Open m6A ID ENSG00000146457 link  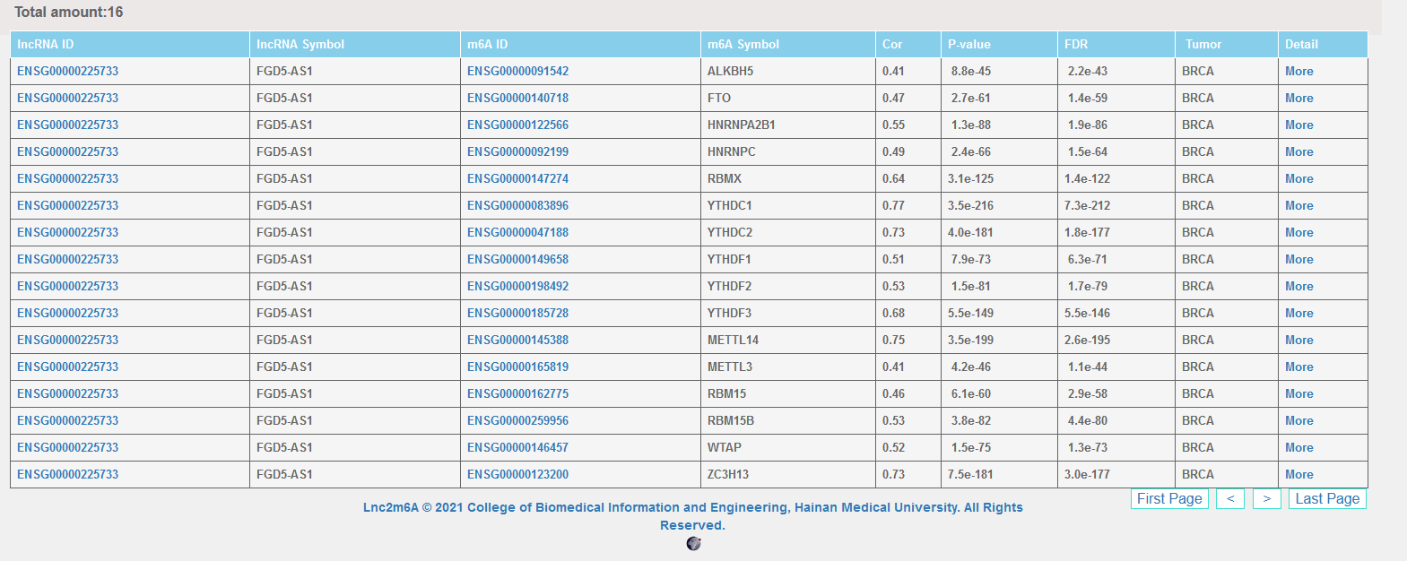[517, 447]
